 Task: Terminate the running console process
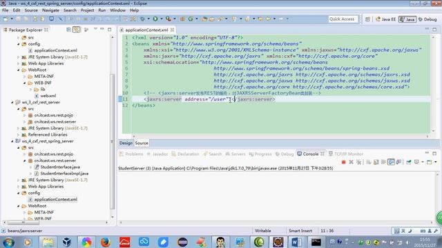[343, 162]
